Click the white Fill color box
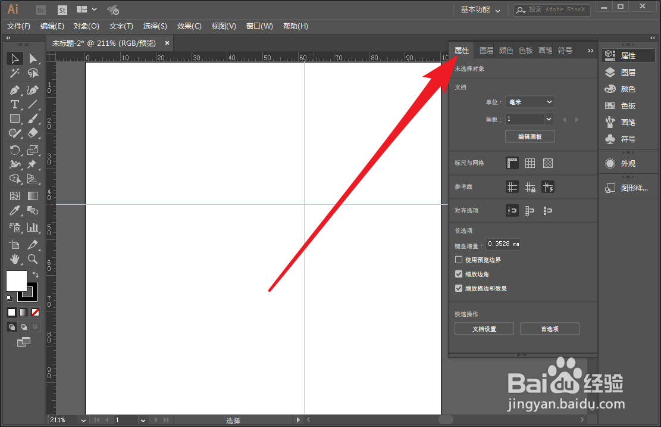 17,281
